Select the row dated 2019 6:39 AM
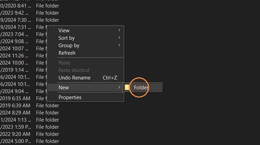Image resolution: width=260 pixels, height=145 pixels. 30,106
